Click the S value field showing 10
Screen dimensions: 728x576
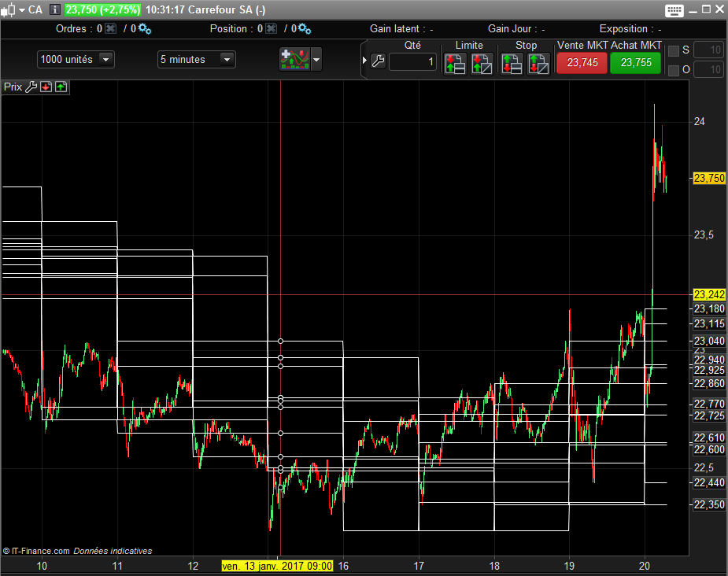click(x=708, y=50)
